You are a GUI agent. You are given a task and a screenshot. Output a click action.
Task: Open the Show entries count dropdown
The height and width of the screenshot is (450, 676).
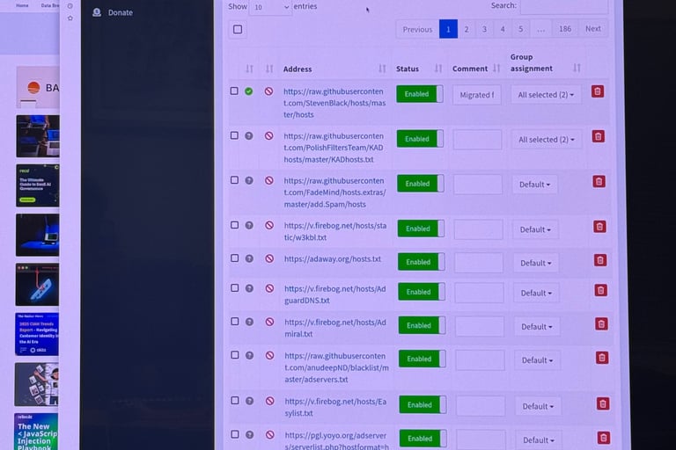tap(270, 7)
